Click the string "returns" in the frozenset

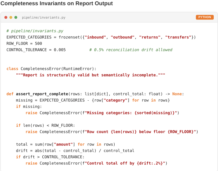pyautogui.click(x=150, y=37)
